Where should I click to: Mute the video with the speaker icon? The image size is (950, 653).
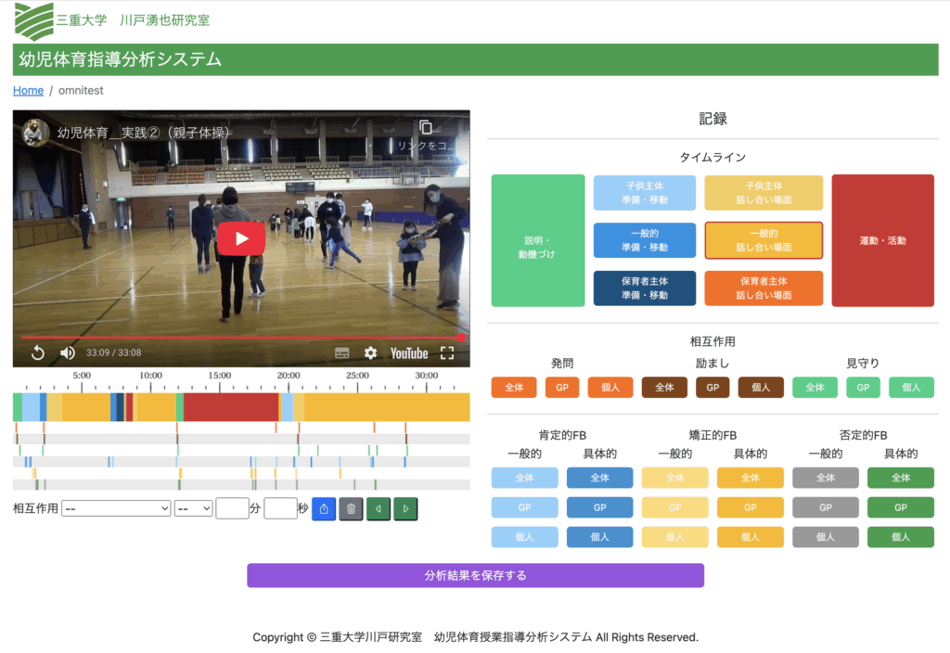[x=68, y=352]
